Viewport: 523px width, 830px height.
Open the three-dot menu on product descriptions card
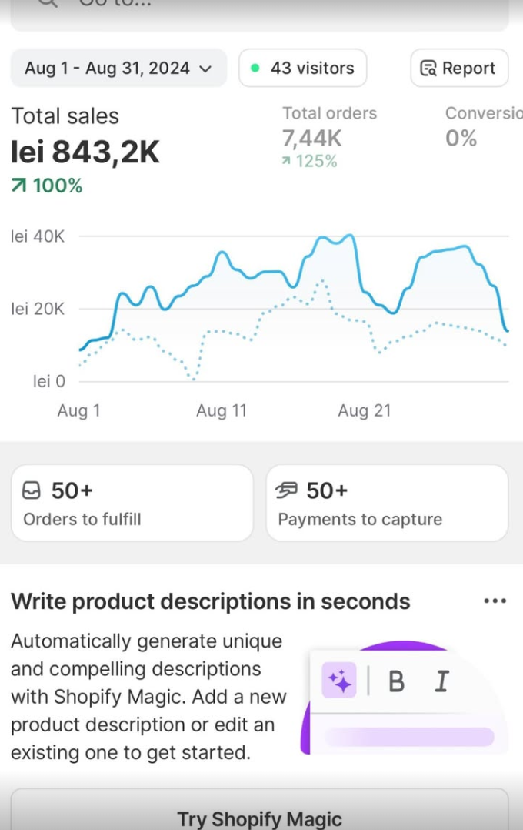(x=495, y=601)
